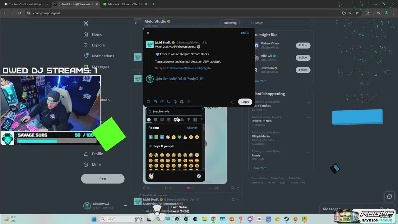Go to Home in X sidebar
The height and width of the screenshot is (224, 398).
click(x=93, y=34)
